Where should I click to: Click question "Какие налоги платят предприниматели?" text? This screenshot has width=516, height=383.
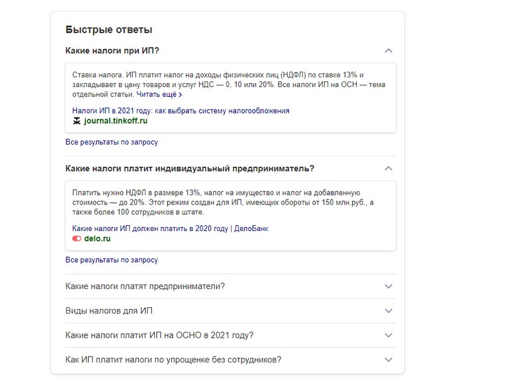click(145, 286)
